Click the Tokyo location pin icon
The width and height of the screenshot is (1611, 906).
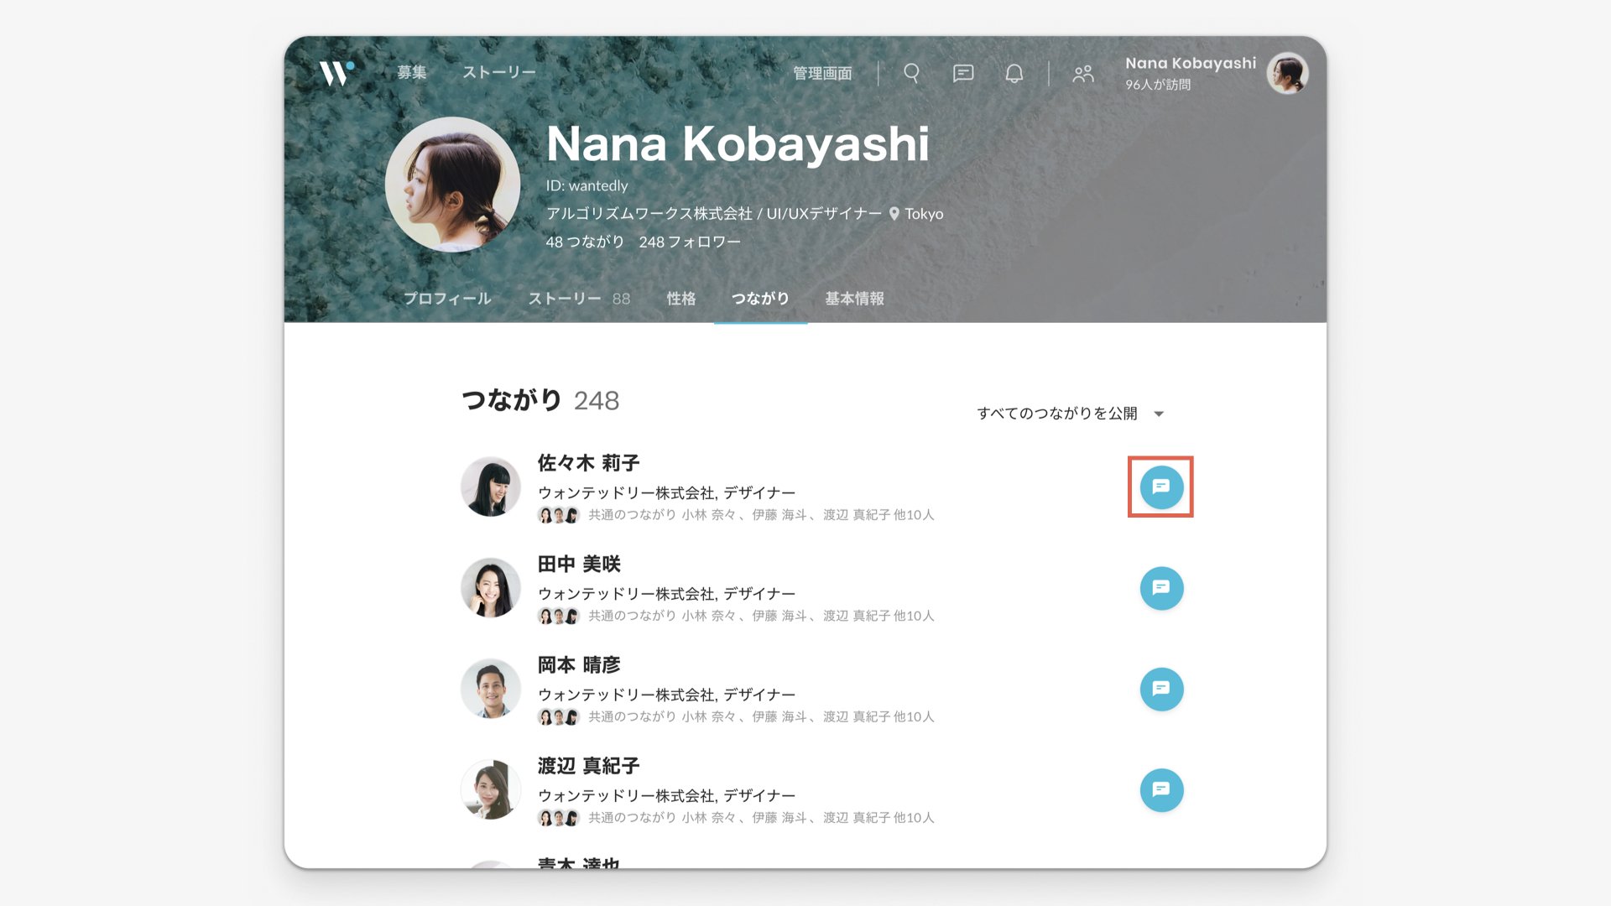(894, 214)
